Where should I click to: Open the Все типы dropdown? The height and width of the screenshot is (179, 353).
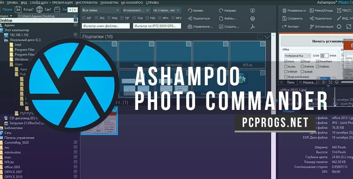tap(101, 10)
